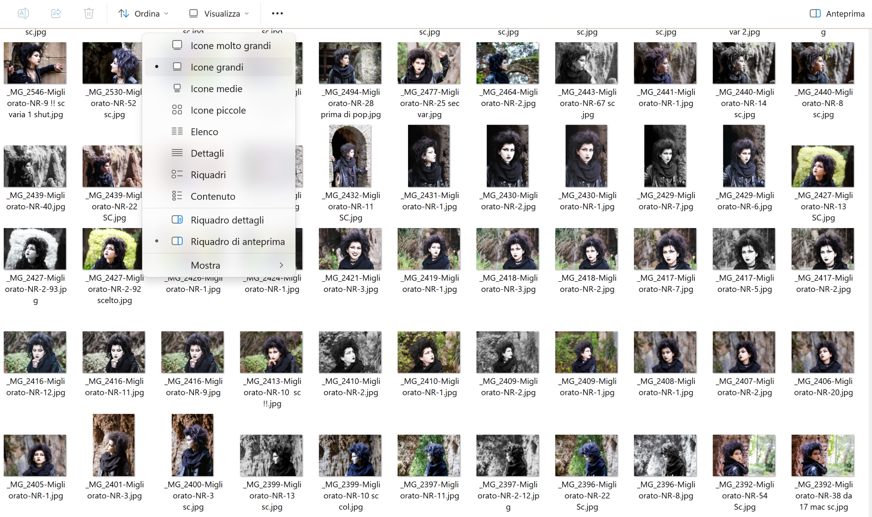Click the Share icon in the toolbar
Viewport: 872px width, 517px height.
click(56, 13)
